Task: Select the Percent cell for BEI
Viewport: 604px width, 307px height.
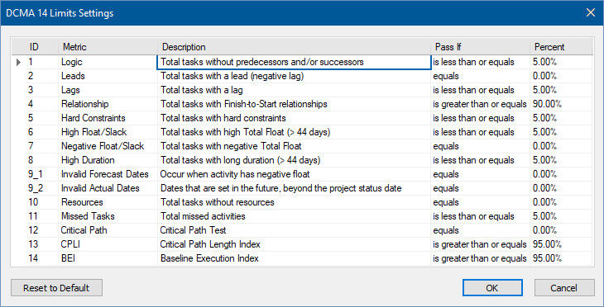Action: click(x=561, y=258)
